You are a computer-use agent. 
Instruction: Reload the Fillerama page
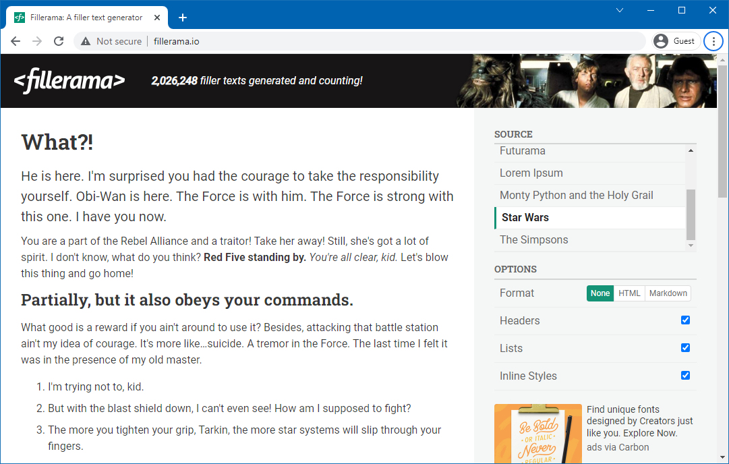pyautogui.click(x=59, y=41)
